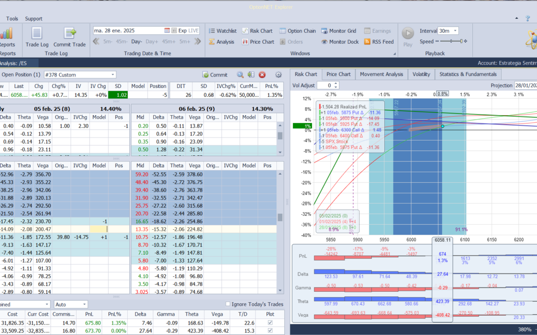The image size is (537, 335).
Task: Click the red delete position icon
Action: (262, 74)
